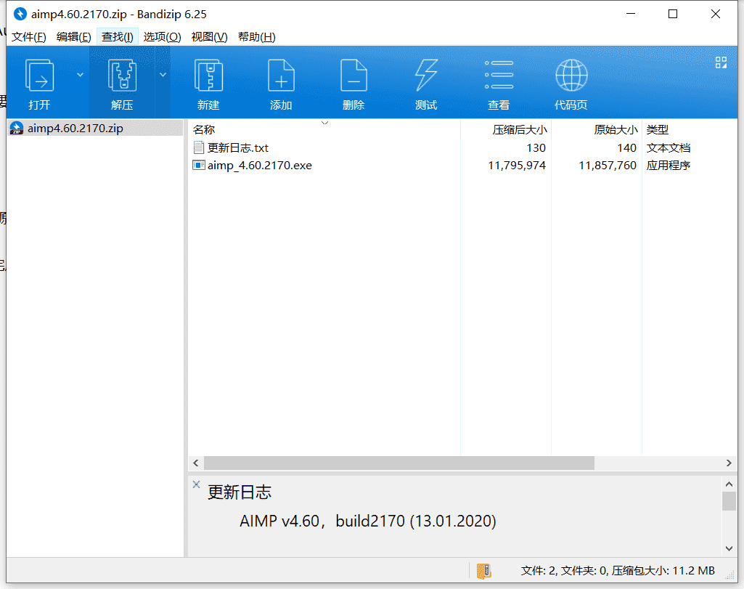
Task: Click the New archive (新建) icon
Action: (208, 76)
